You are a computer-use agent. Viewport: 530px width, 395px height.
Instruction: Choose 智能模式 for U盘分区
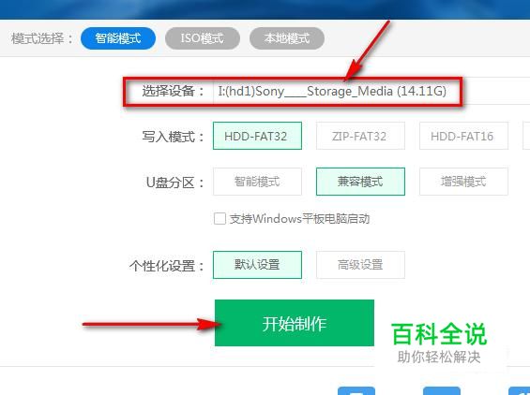(x=257, y=182)
